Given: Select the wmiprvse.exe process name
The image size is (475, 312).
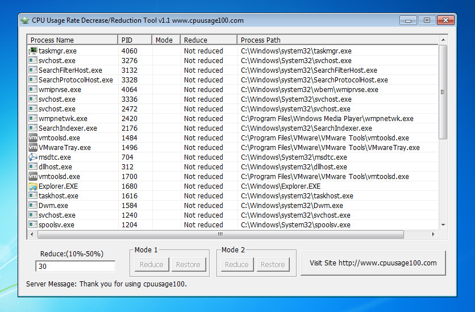Looking at the screenshot, I should (60, 90).
